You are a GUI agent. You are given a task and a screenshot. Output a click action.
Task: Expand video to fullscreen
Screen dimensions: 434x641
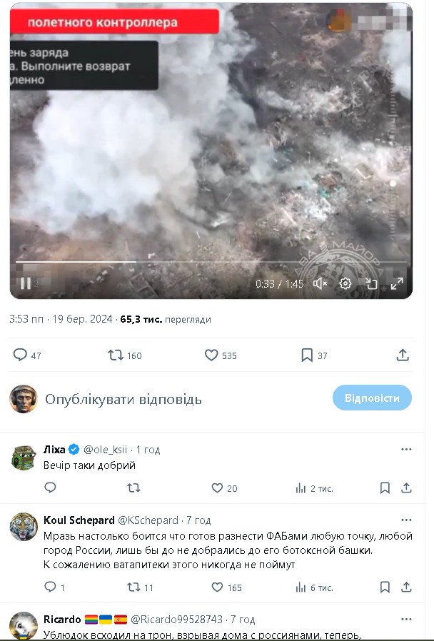(x=397, y=283)
